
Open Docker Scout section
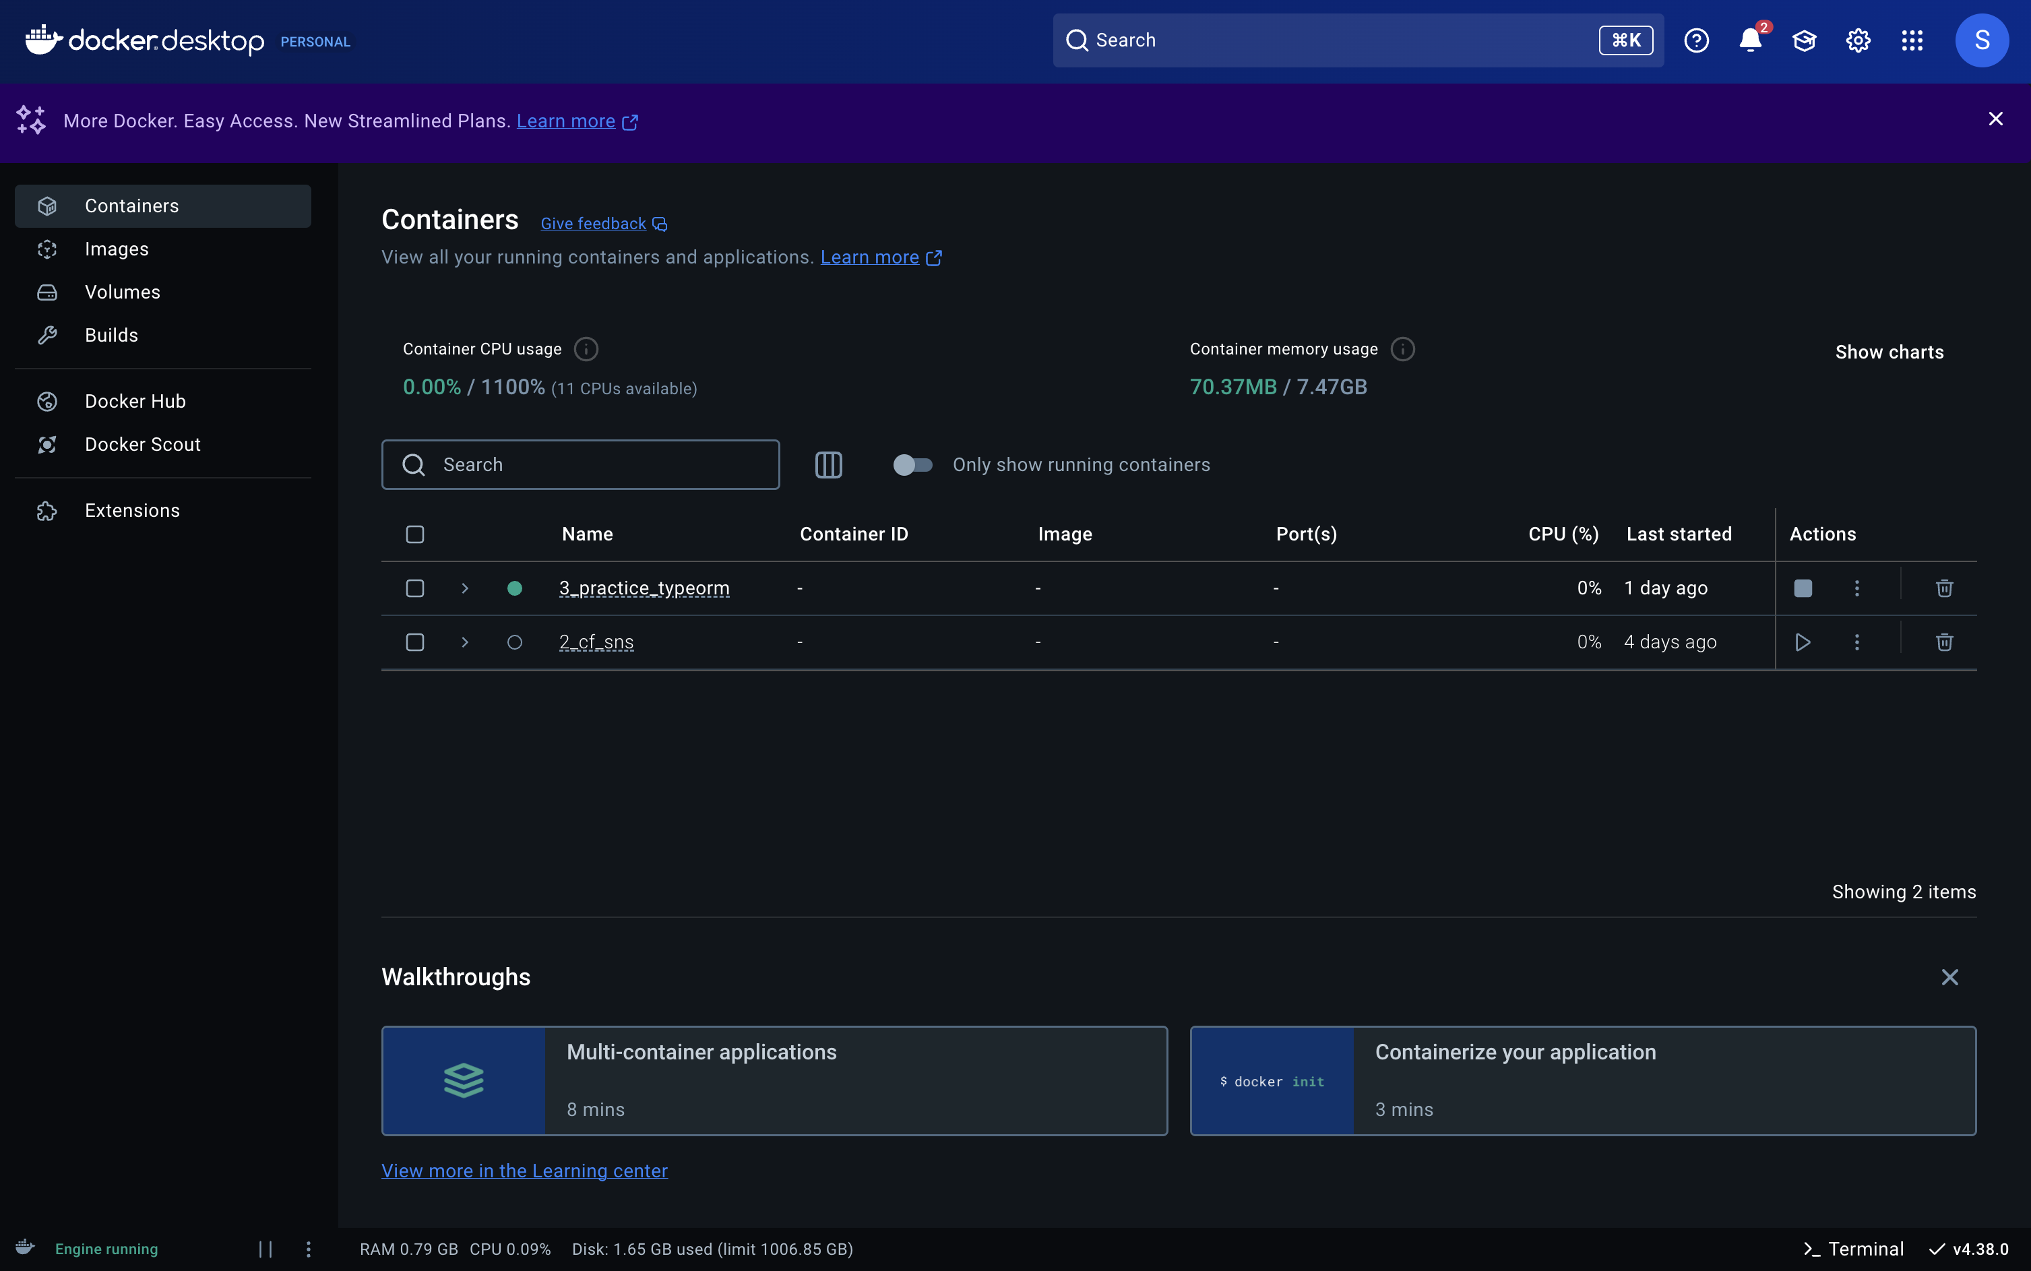pos(143,444)
